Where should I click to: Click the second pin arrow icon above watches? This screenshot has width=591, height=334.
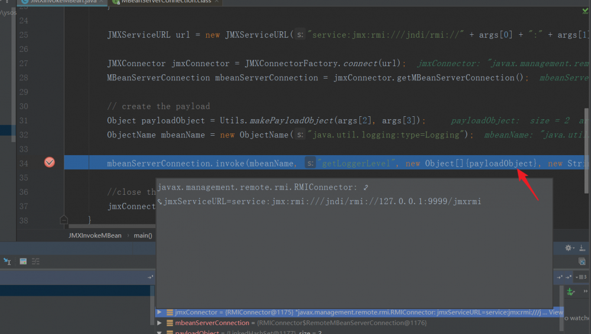[569, 277]
